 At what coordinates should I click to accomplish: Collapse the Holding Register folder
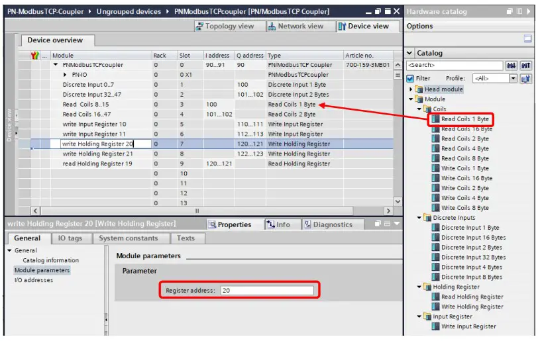(419, 287)
